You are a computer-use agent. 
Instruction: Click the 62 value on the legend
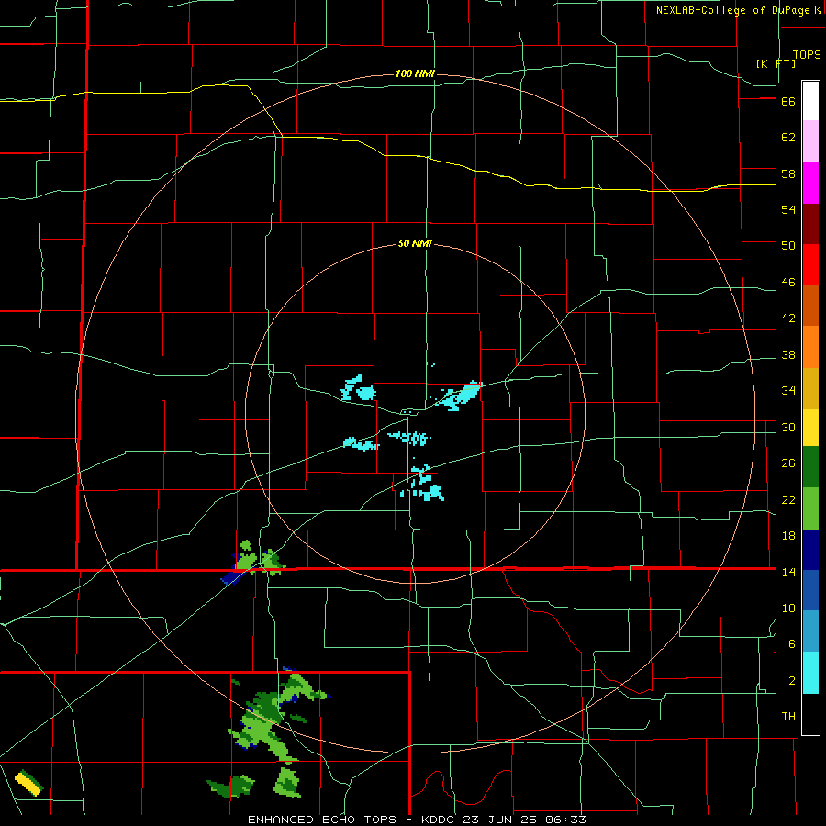pyautogui.click(x=788, y=138)
